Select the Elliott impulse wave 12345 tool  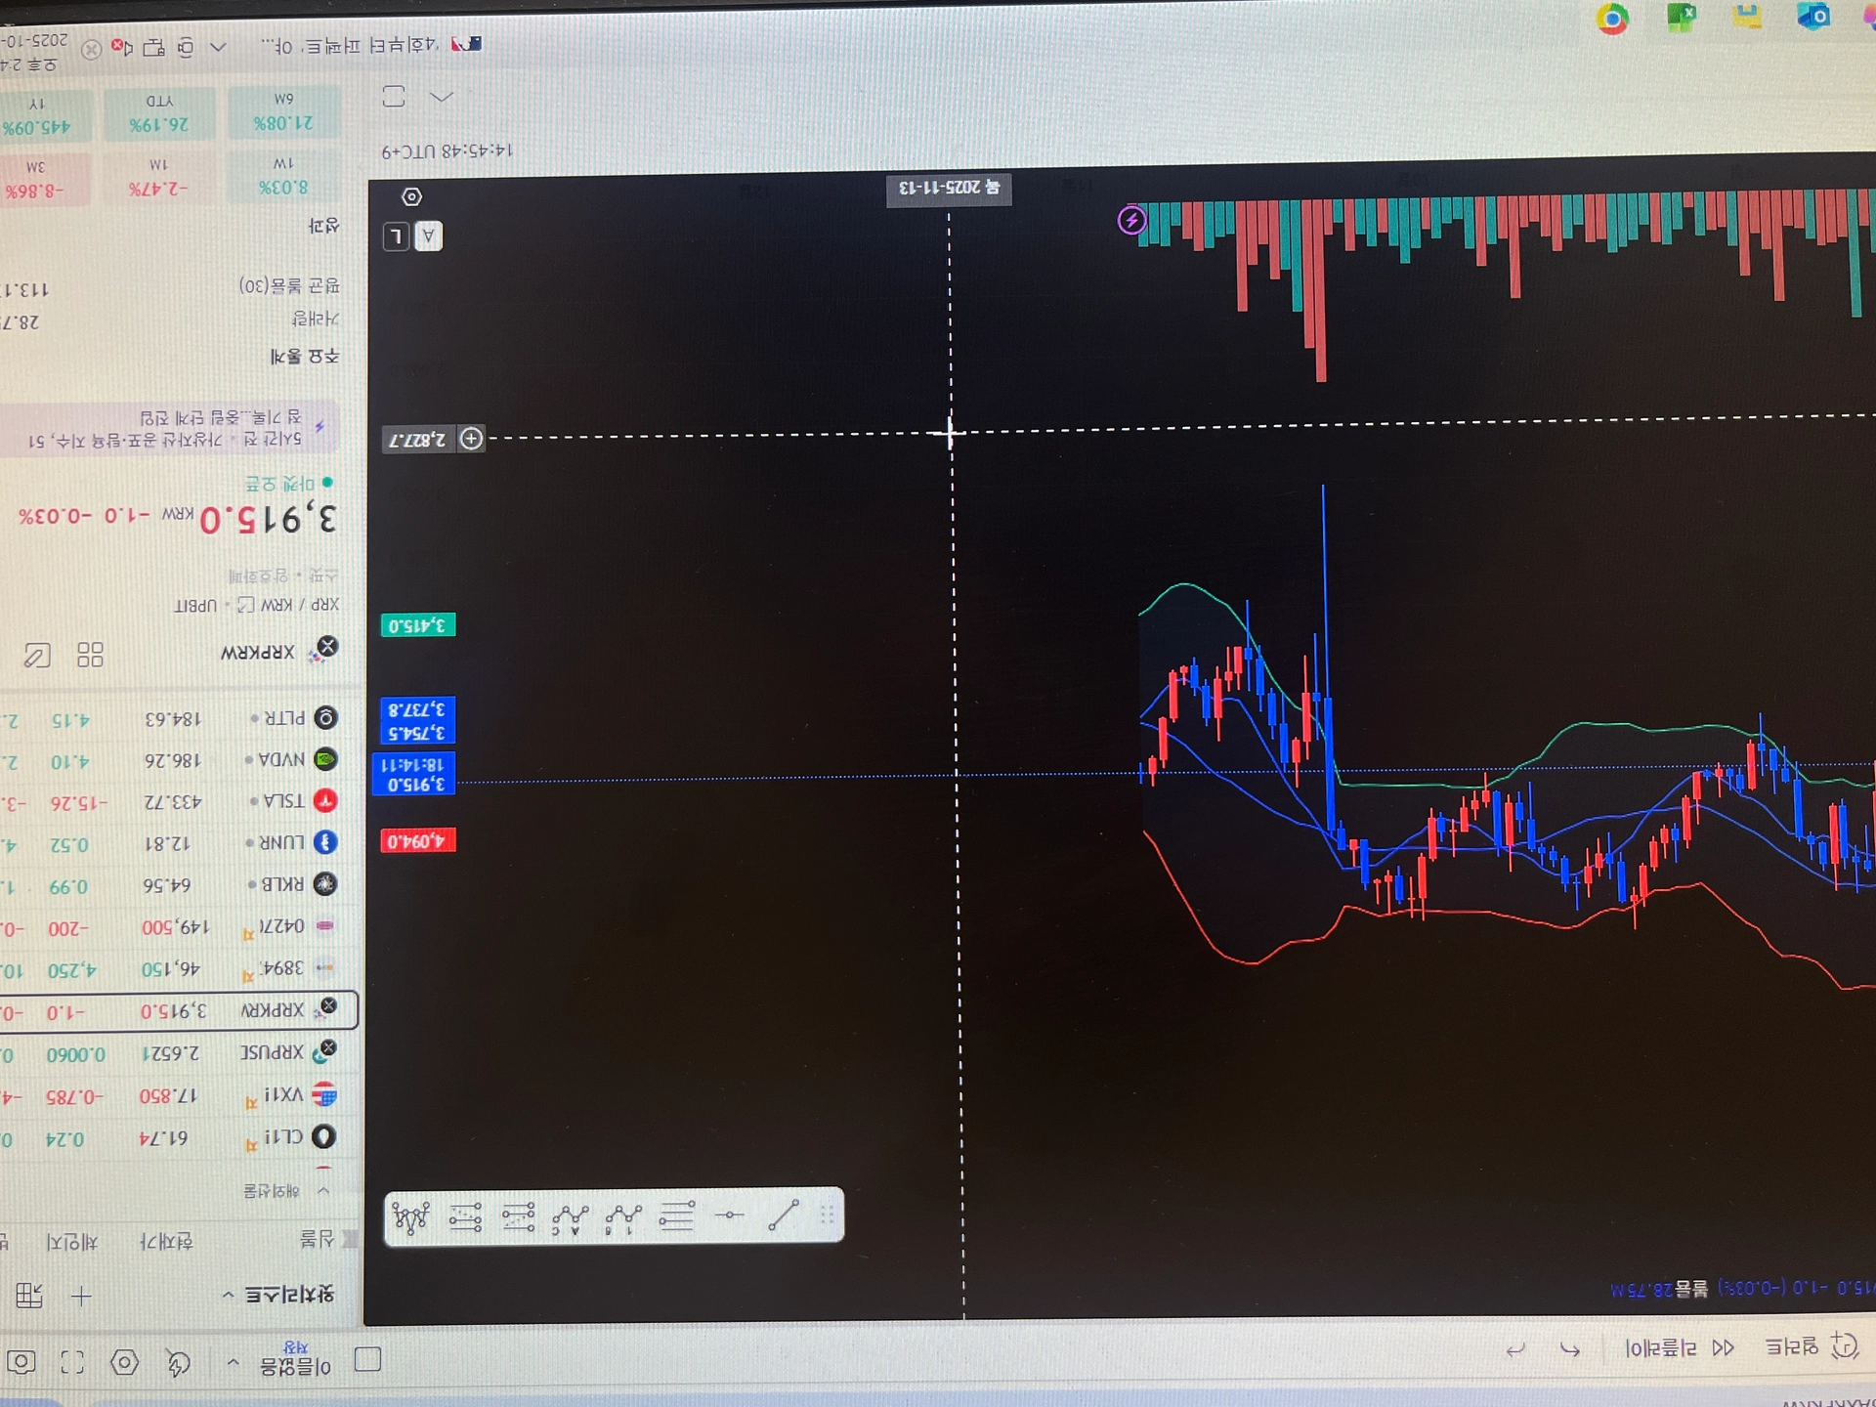coord(623,1217)
